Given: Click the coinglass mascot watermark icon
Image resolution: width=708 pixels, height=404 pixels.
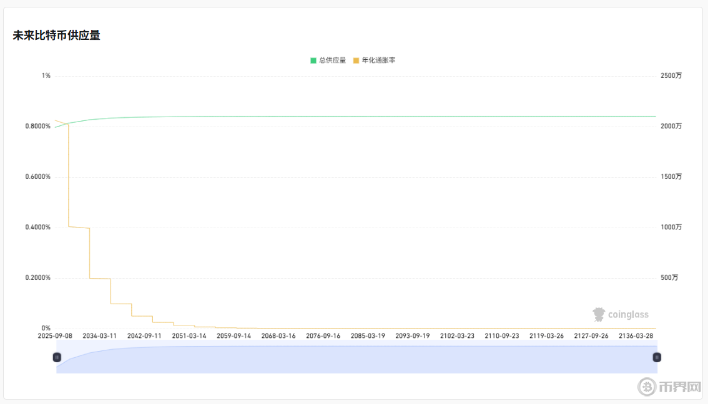Looking at the screenshot, I should click(599, 314).
